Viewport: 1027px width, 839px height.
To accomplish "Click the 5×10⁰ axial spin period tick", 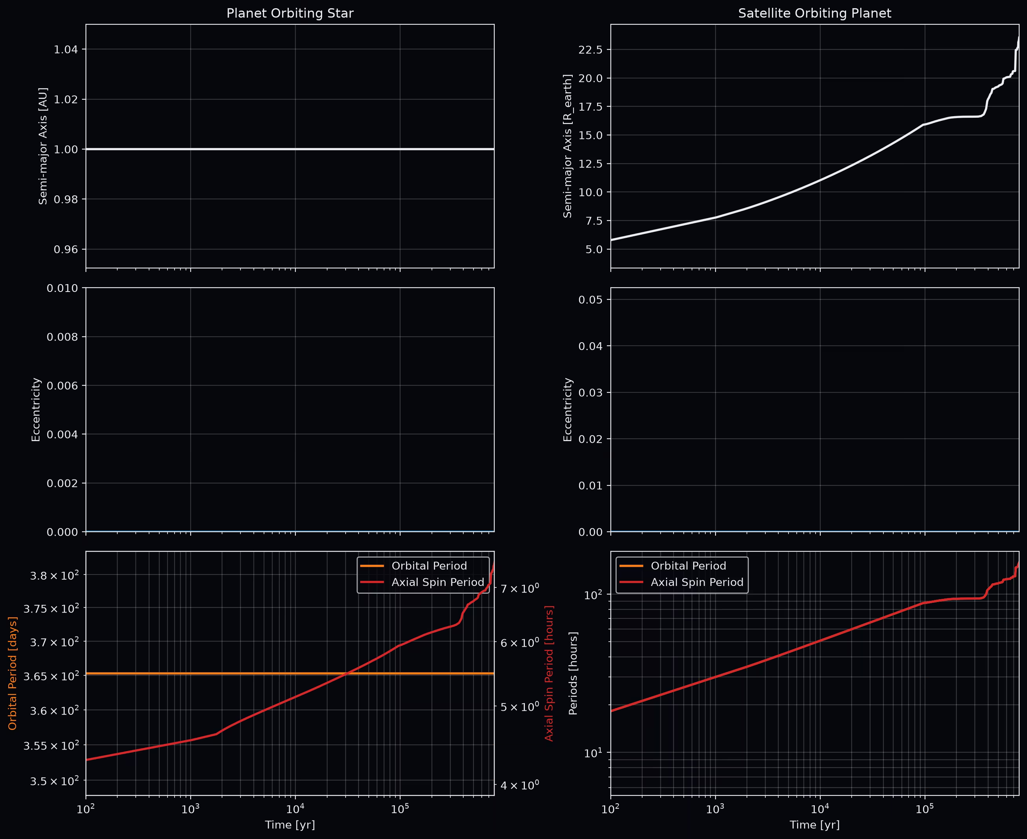I will click(x=519, y=707).
